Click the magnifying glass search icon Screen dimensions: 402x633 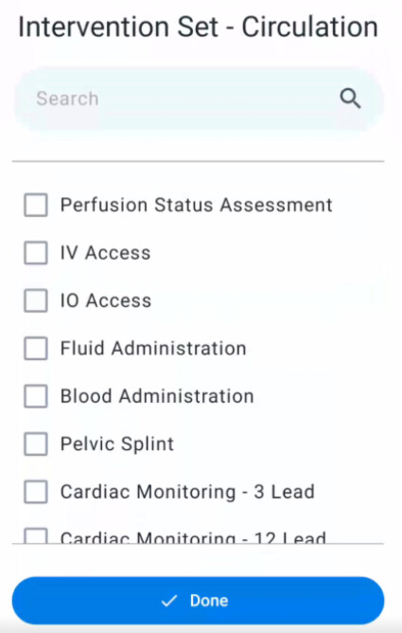tap(350, 99)
